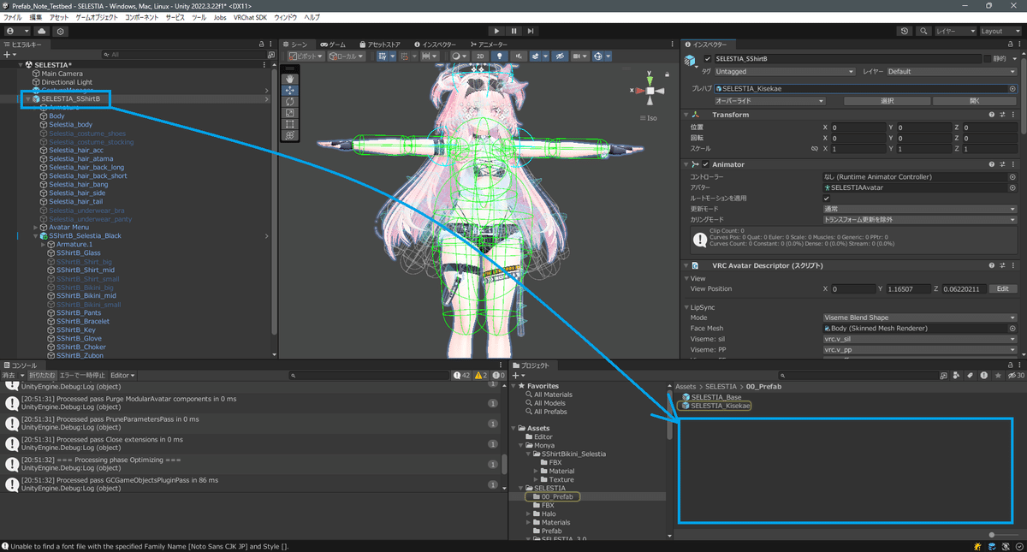The height and width of the screenshot is (552, 1027).
Task: Expand Armature.1 in the Hierarchy
Action: [41, 244]
